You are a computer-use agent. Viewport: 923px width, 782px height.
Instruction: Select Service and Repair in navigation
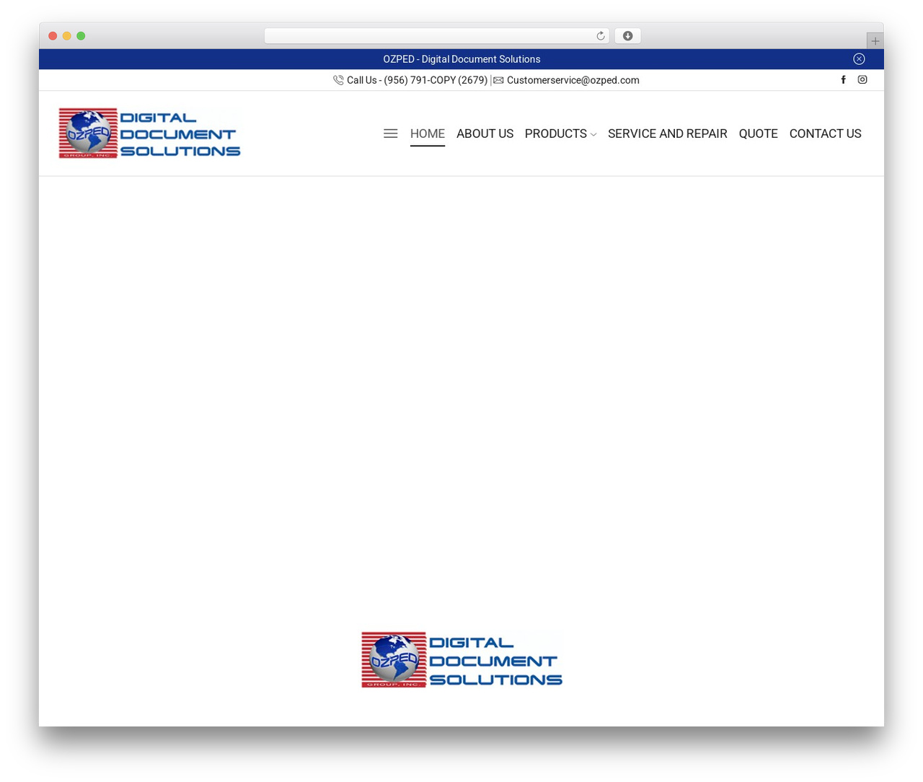click(x=668, y=133)
